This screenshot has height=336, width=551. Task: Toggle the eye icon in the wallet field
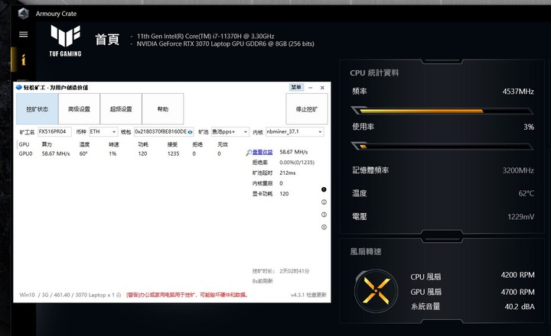[190, 132]
